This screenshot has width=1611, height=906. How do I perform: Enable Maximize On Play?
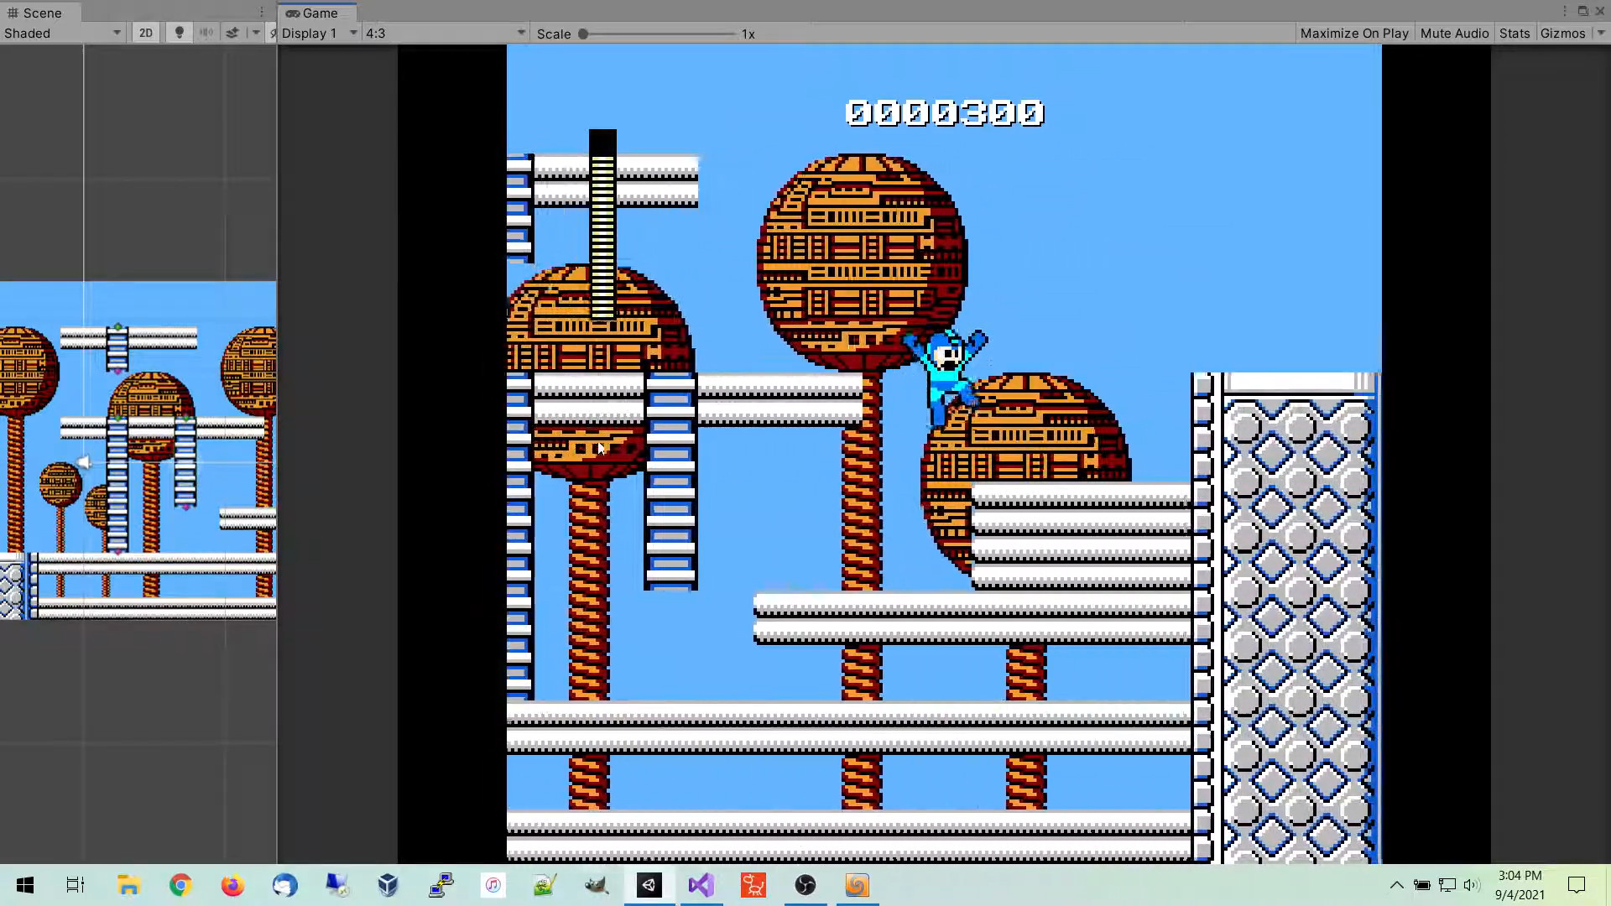[x=1353, y=33]
